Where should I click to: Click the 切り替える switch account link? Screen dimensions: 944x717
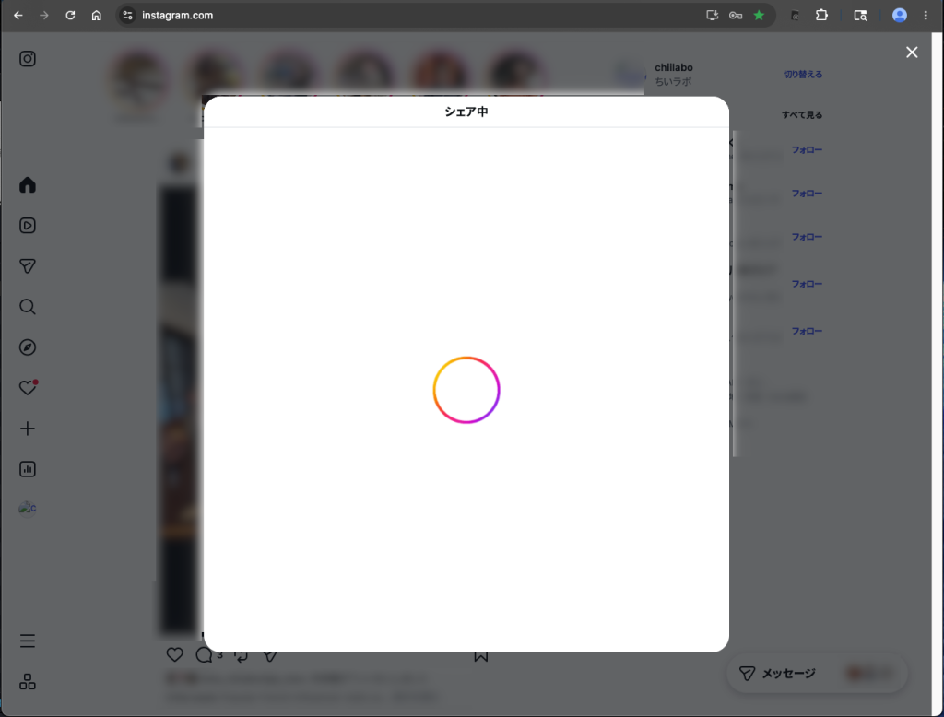(803, 74)
